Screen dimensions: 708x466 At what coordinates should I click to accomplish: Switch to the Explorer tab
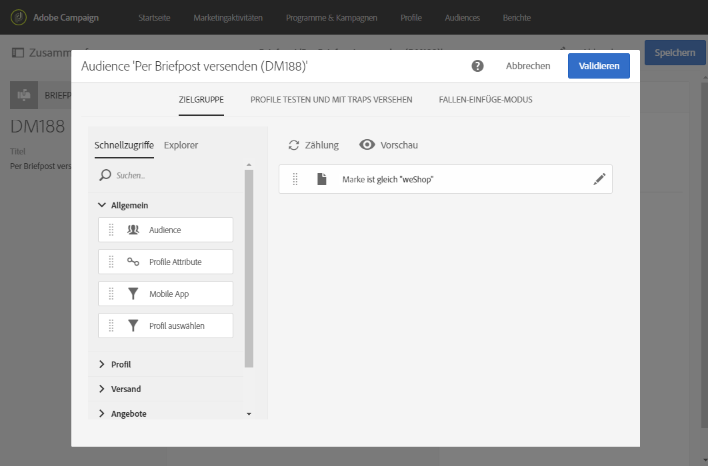pos(181,145)
